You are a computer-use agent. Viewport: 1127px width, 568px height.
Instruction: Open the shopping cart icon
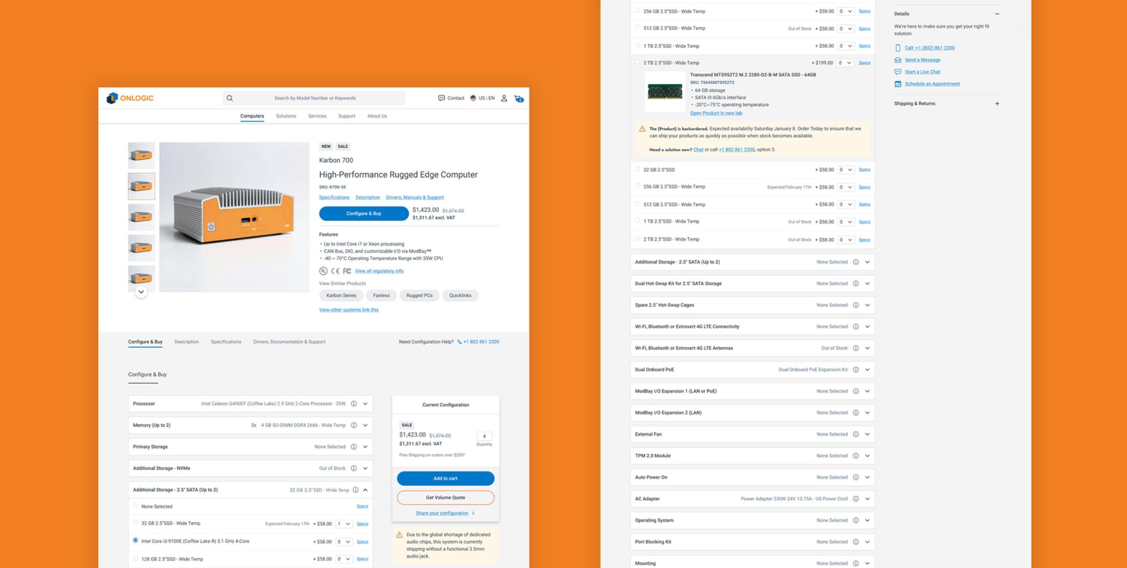(x=519, y=99)
